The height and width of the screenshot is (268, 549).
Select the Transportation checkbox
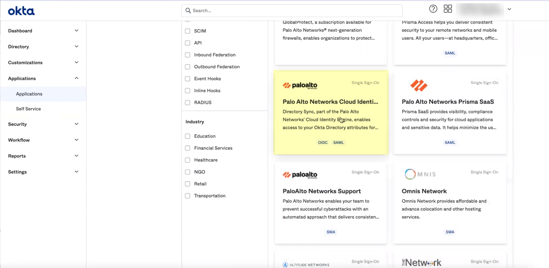click(x=187, y=196)
